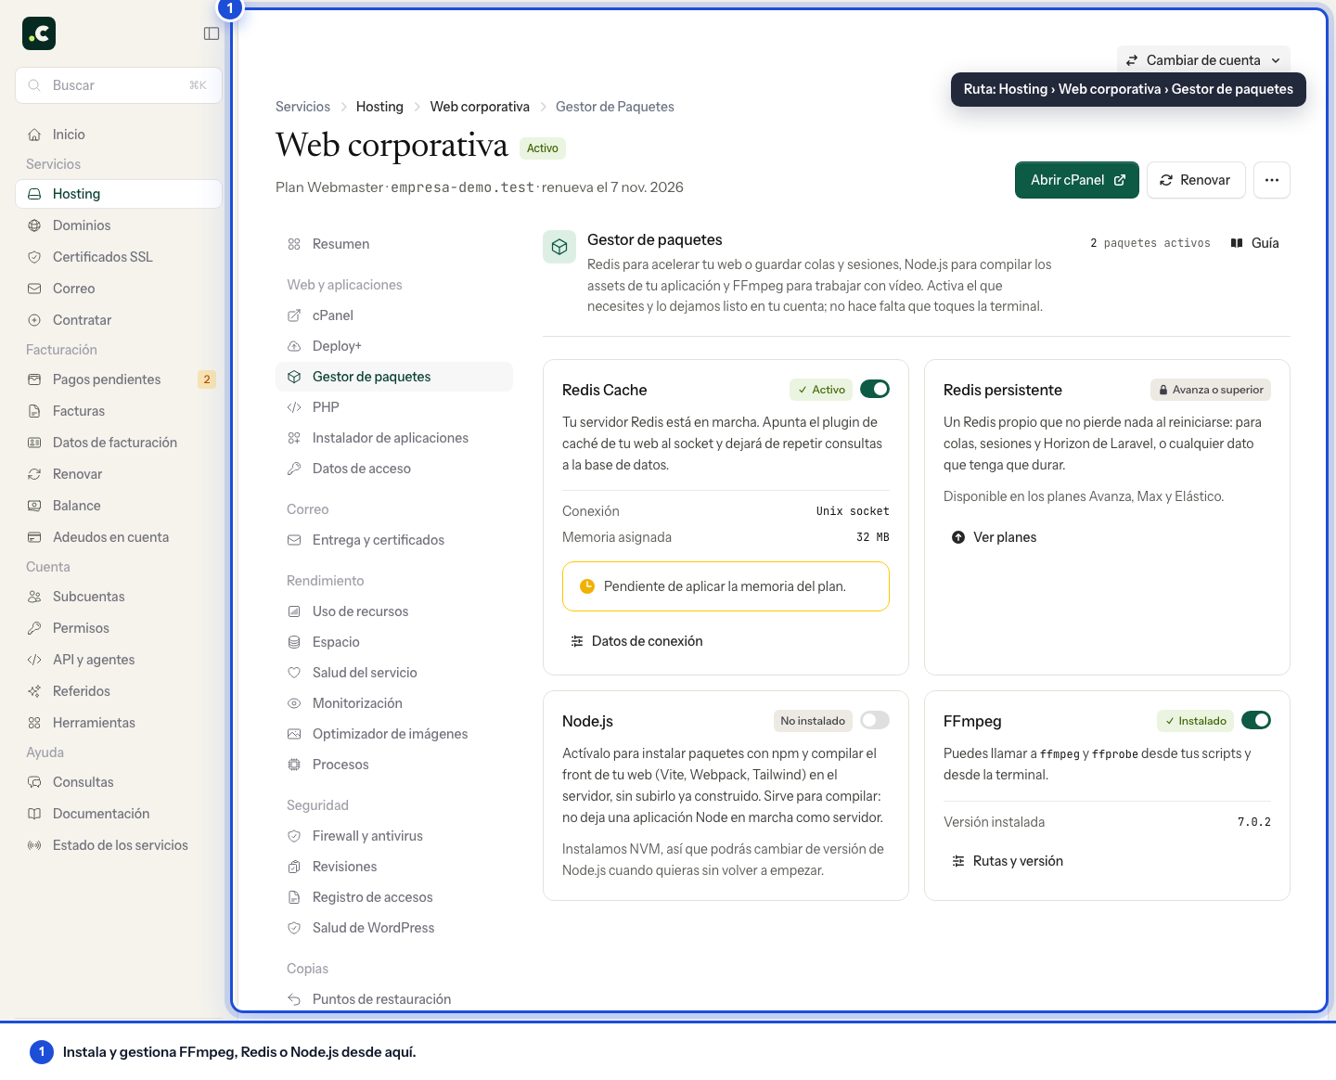
Task: Turn off the FFmpeg toggle
Action: coord(1256,720)
